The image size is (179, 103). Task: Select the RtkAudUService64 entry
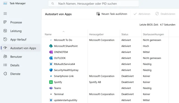click(x=64, y=64)
